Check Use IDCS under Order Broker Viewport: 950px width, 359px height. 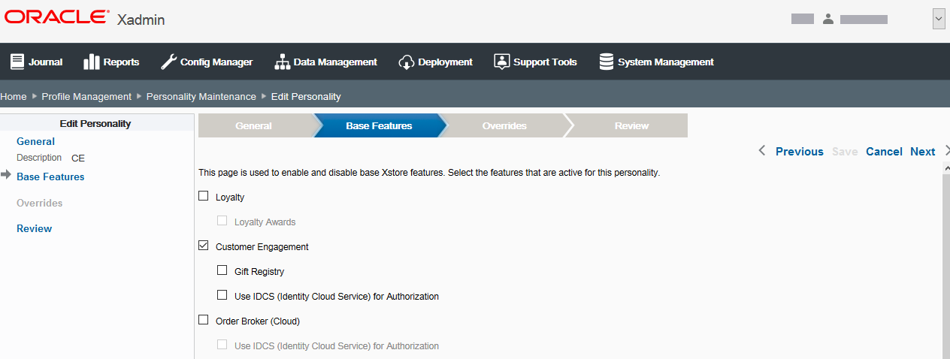click(222, 345)
